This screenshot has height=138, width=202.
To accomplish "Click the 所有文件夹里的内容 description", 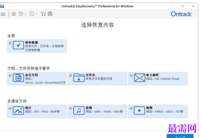I will coord(99,79).
